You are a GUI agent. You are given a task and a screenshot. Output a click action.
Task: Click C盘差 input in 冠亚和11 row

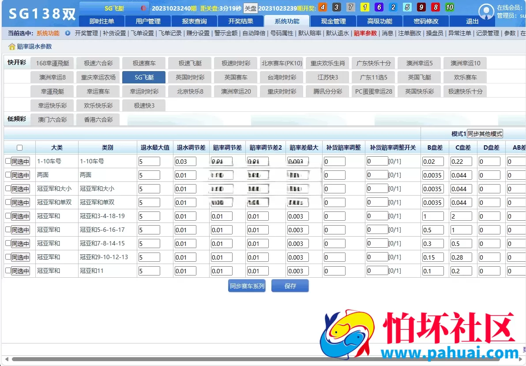pyautogui.click(x=461, y=271)
